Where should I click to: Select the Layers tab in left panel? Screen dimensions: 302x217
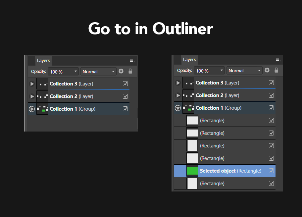click(x=43, y=61)
